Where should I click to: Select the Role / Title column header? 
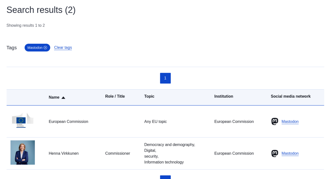coord(115,96)
